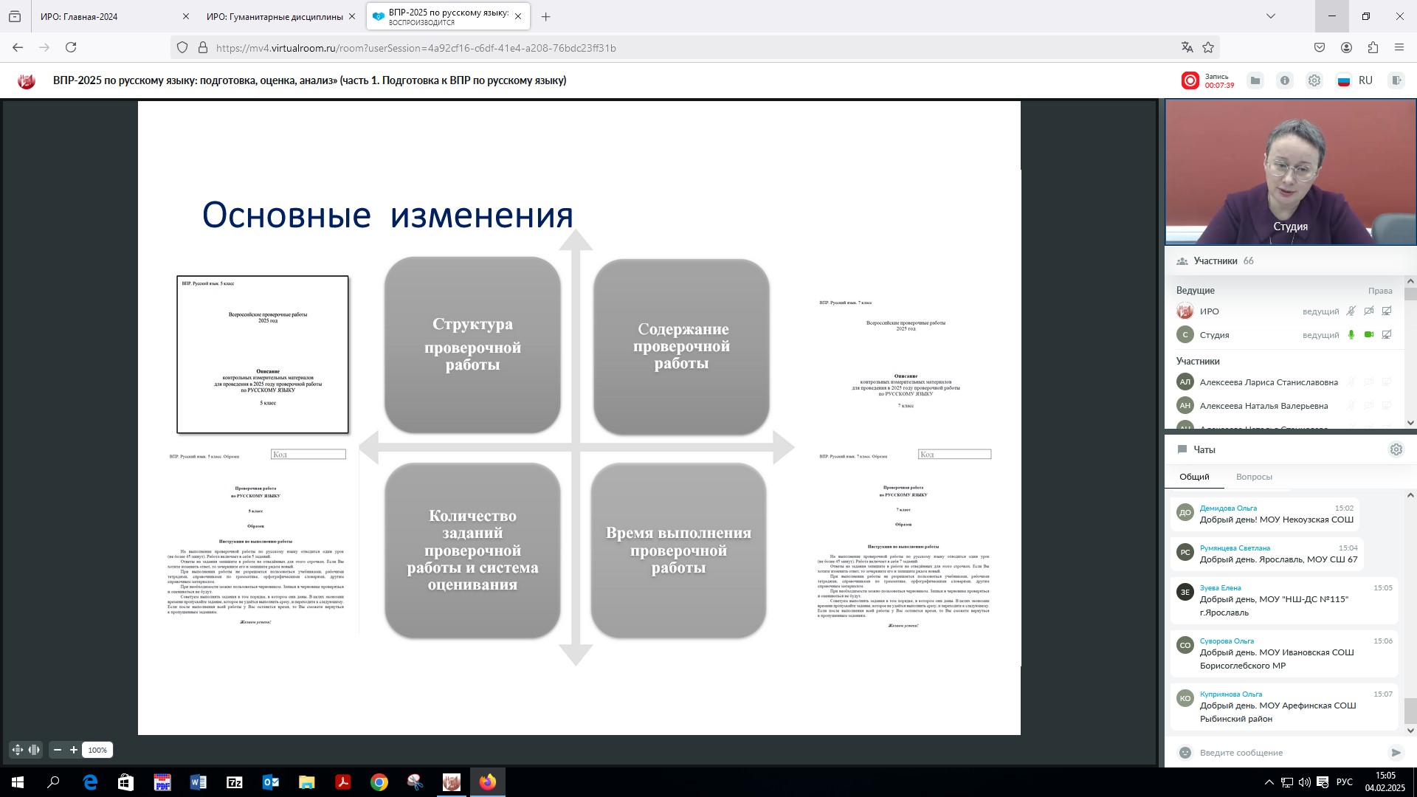Screen dimensions: 1417x797
Task: Switch to the Общий chat tab
Action: (1194, 477)
